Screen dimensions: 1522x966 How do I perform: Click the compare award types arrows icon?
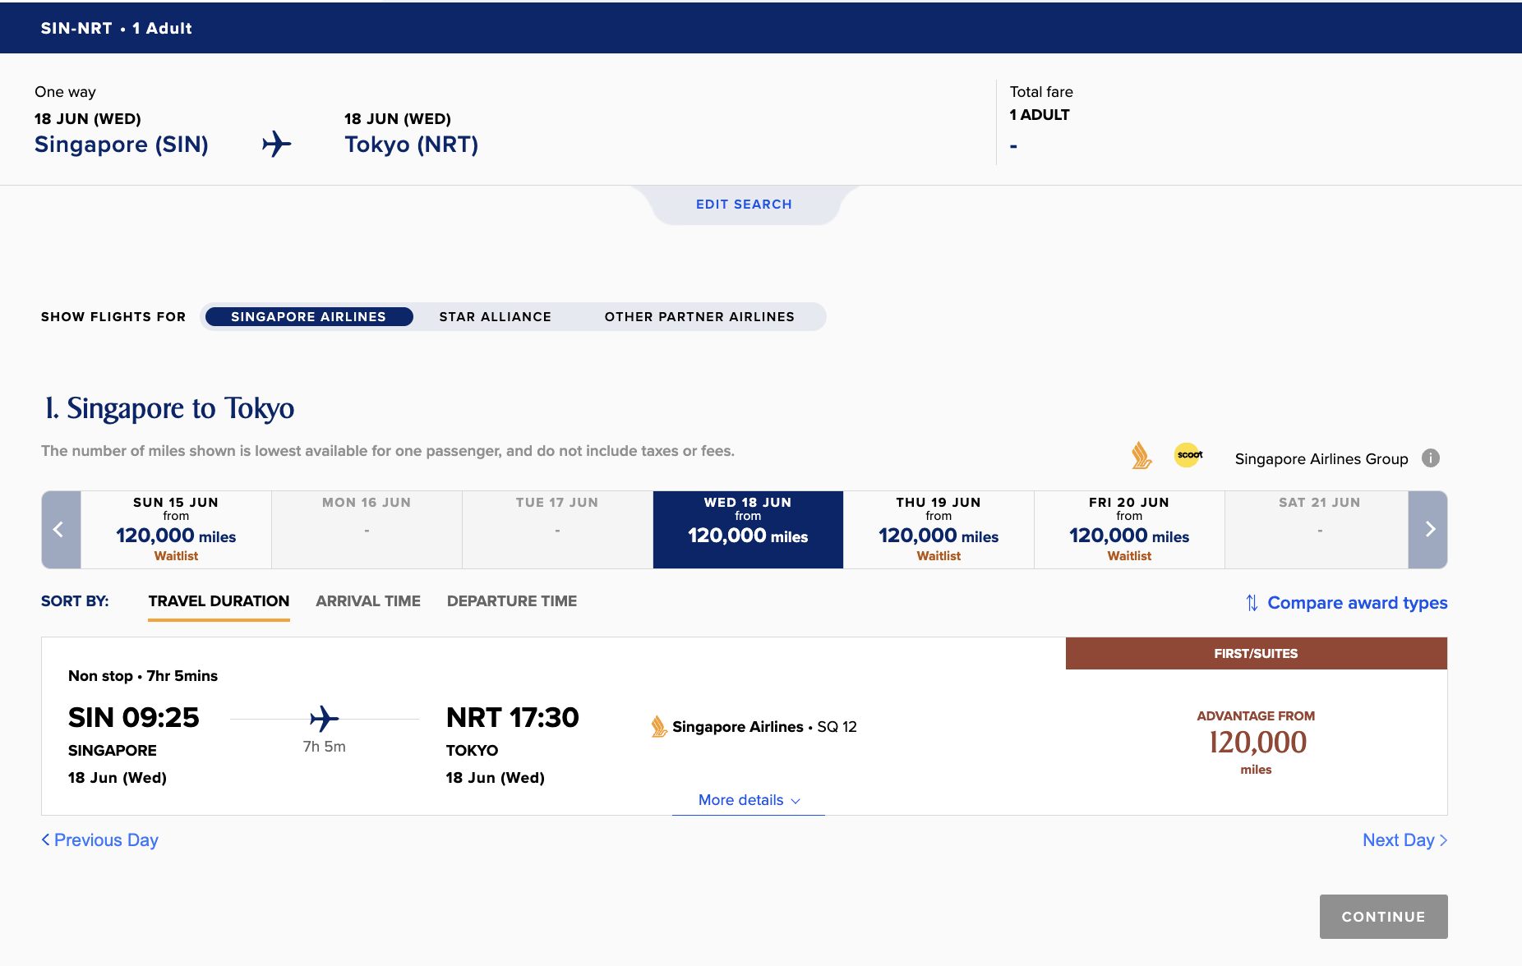pos(1252,603)
